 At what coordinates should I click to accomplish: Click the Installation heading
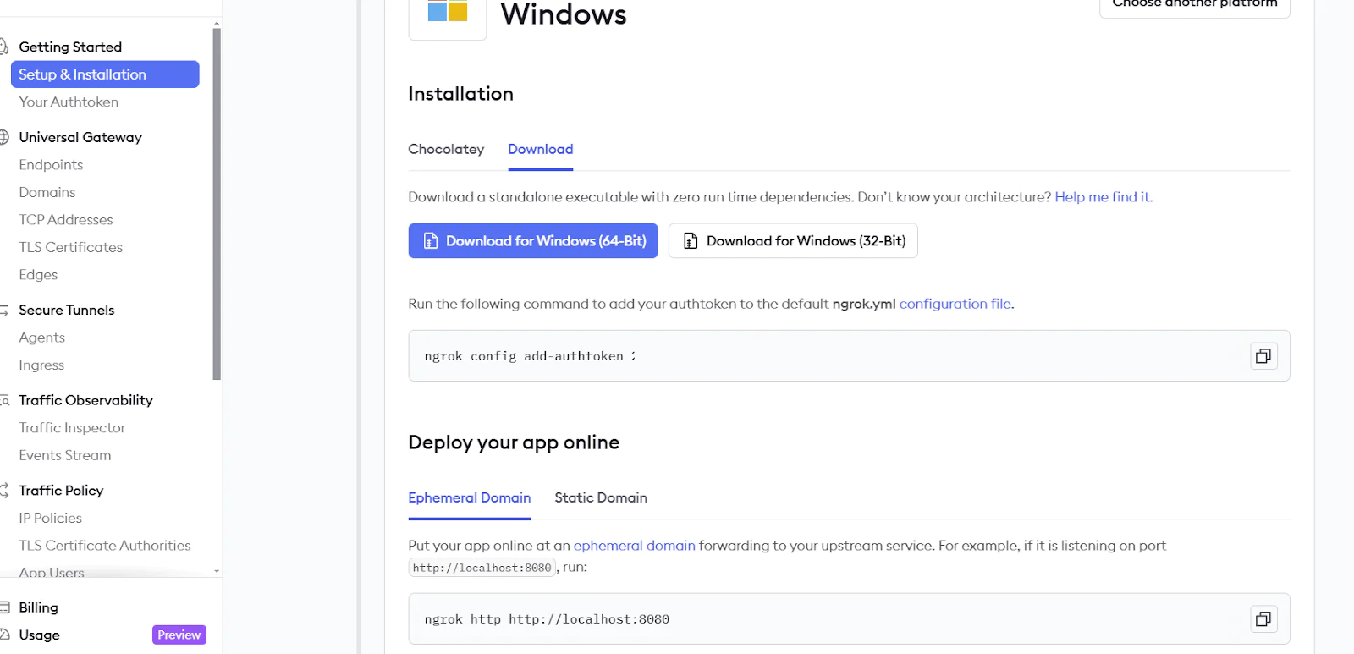point(460,94)
